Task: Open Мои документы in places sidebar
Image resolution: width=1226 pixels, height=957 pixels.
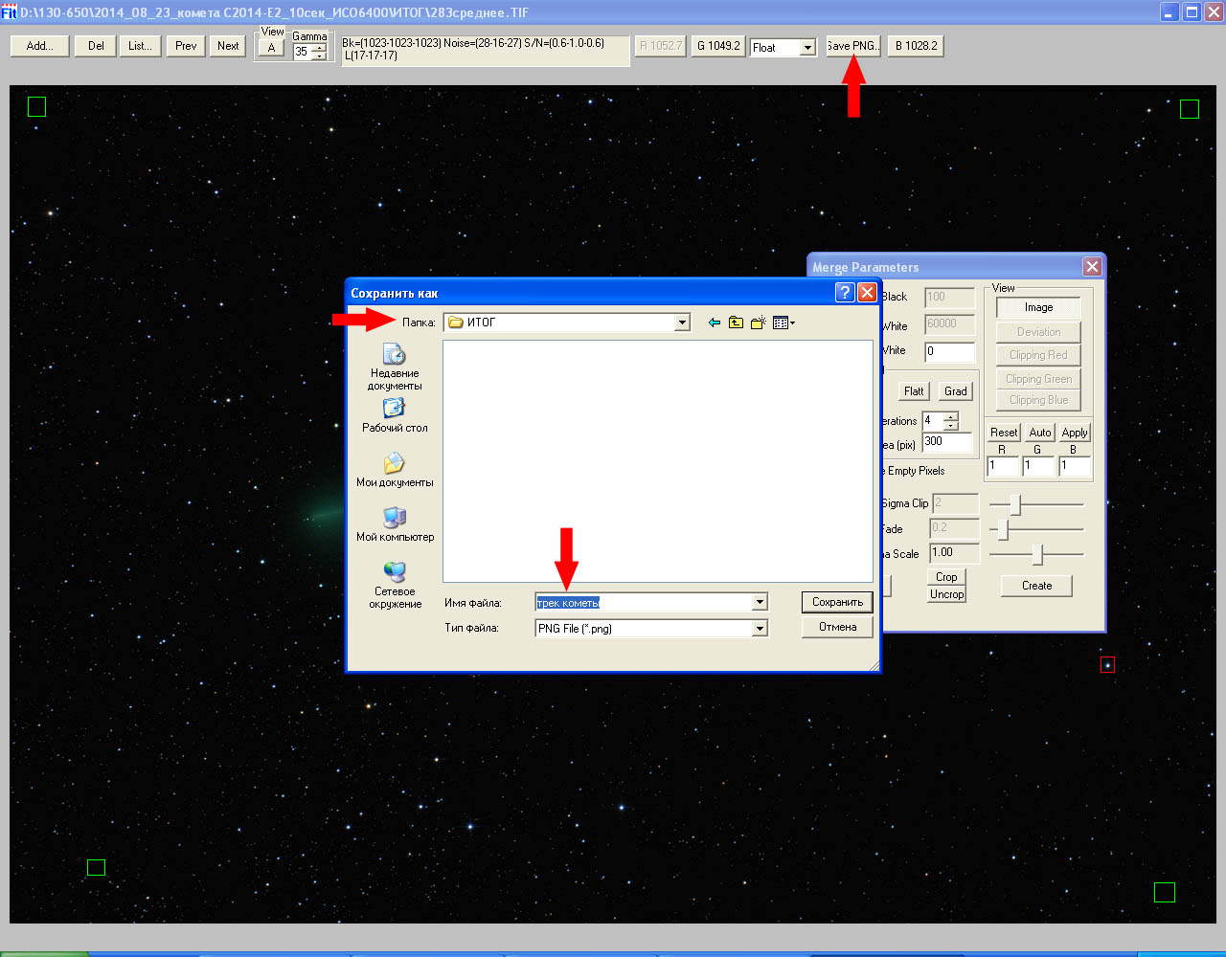Action: pos(395,470)
